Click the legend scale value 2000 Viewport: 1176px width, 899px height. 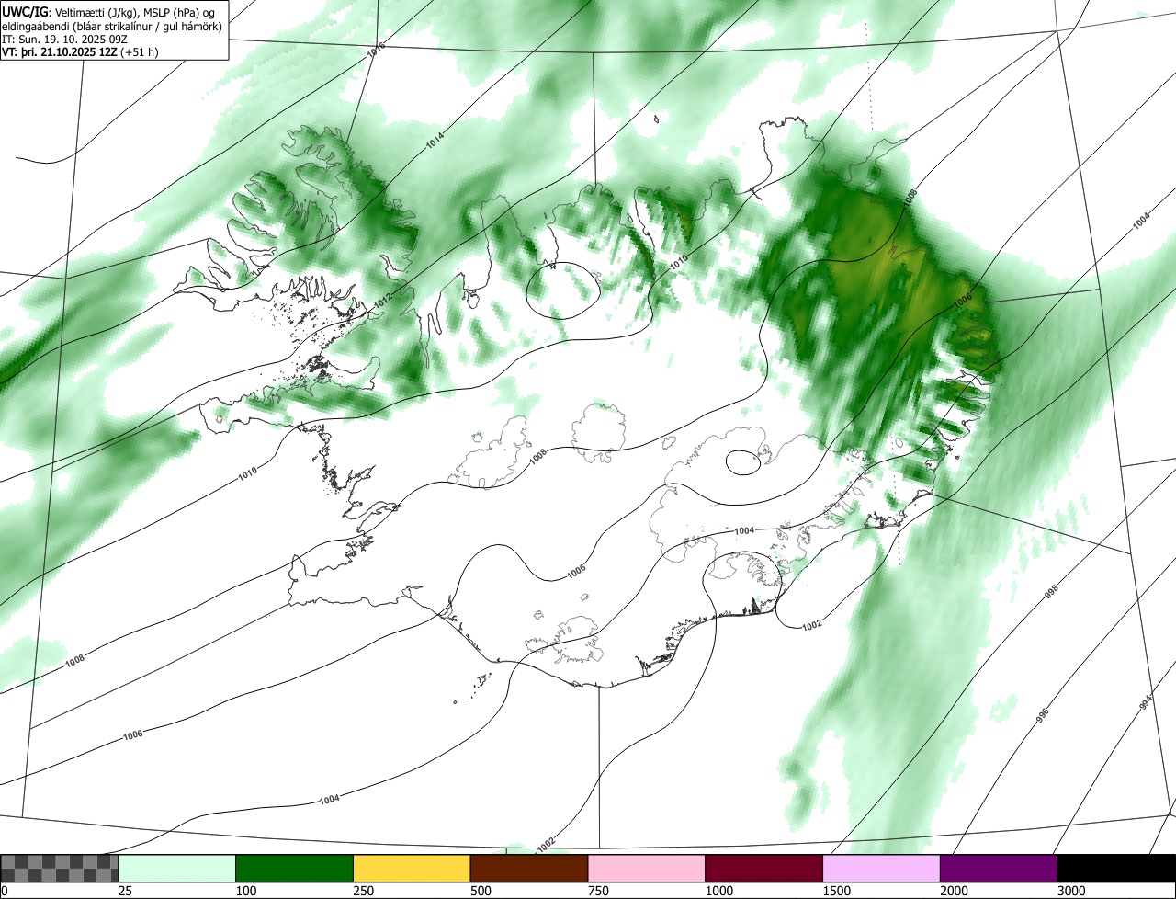tap(954, 891)
